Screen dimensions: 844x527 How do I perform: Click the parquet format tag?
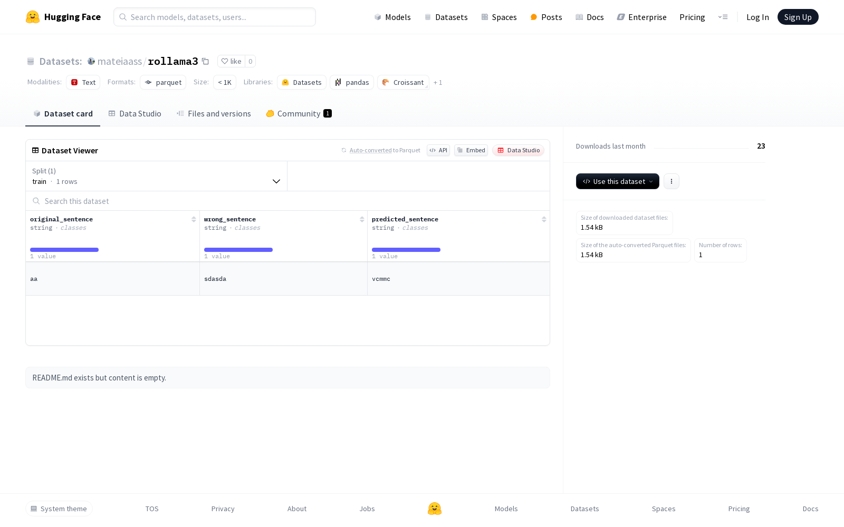(163, 82)
